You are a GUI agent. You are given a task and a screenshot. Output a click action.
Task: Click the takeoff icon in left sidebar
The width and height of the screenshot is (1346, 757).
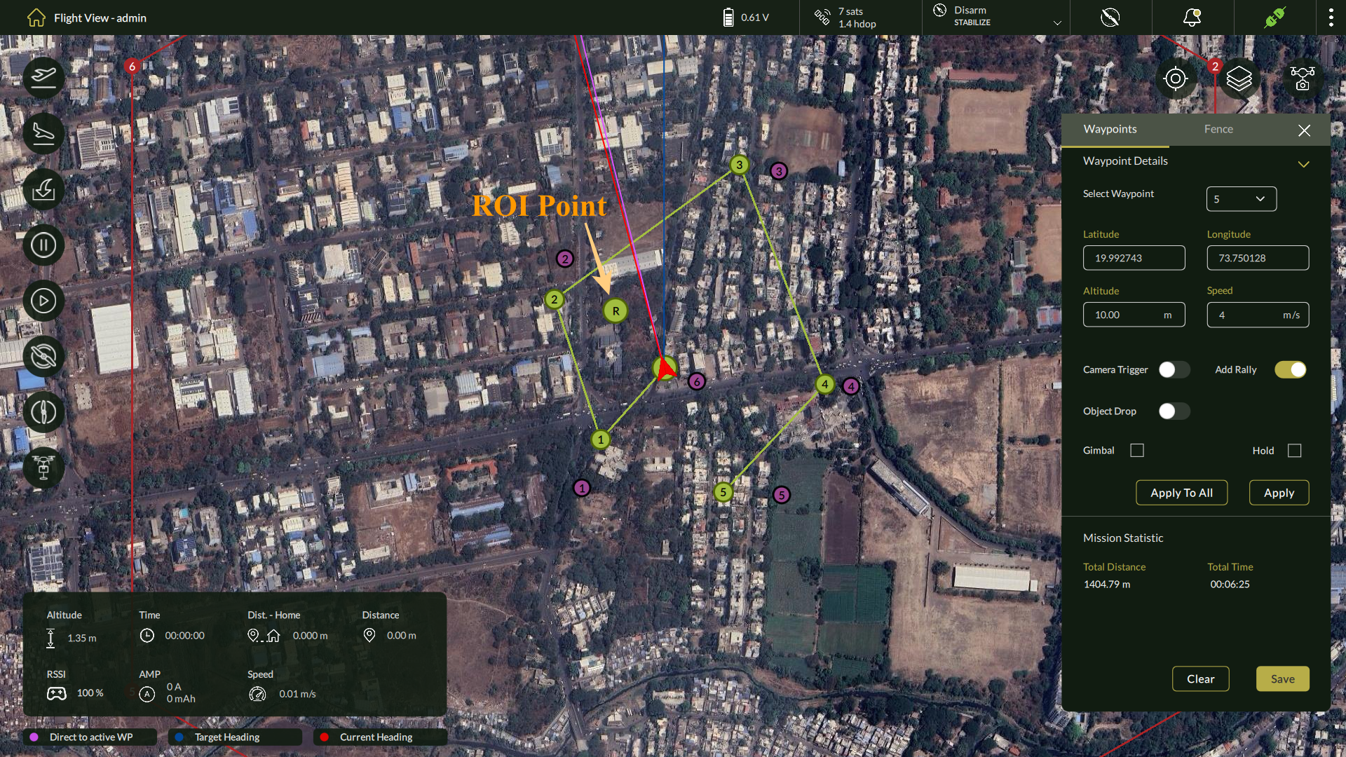[43, 77]
